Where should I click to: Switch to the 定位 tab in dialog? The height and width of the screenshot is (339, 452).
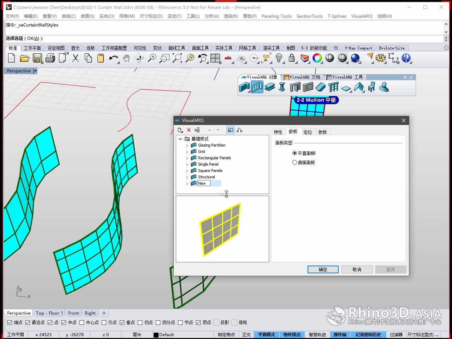(x=308, y=132)
